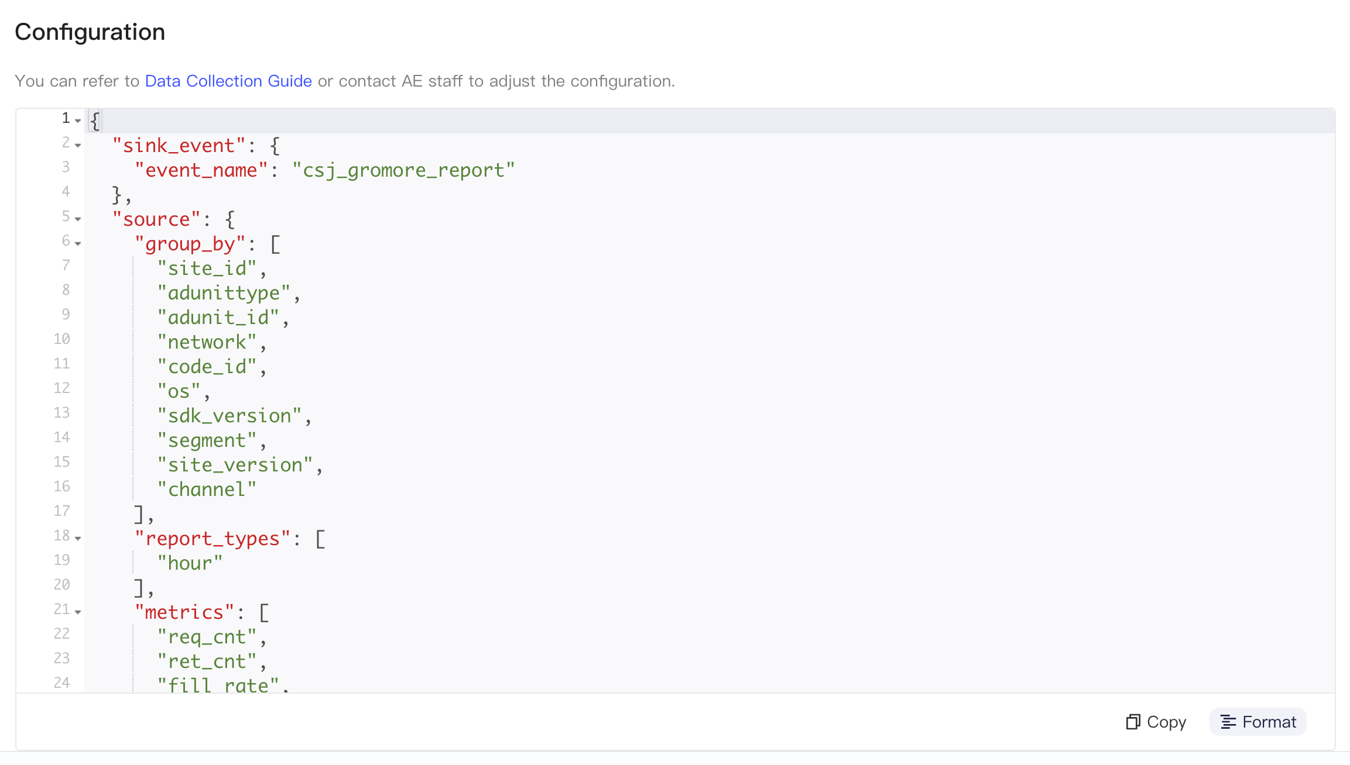The width and height of the screenshot is (1350, 765).
Task: Click the "network" entry
Action: (207, 342)
